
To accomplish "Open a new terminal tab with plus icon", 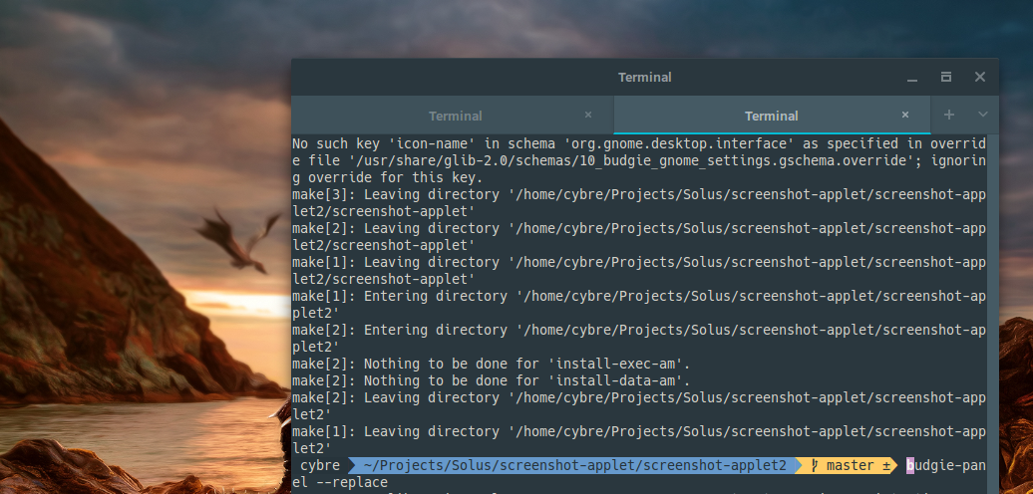I will click(x=948, y=116).
